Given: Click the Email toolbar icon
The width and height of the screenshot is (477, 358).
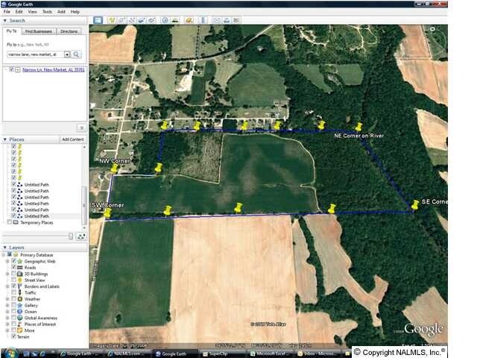Looking at the screenshot, I should (x=216, y=20).
